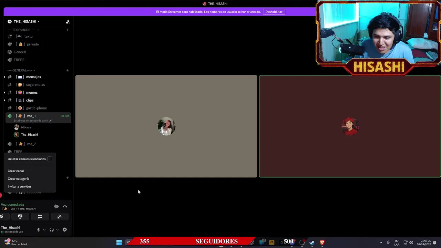Open the gartic-phone text channel
The height and width of the screenshot is (248, 441).
point(38,108)
